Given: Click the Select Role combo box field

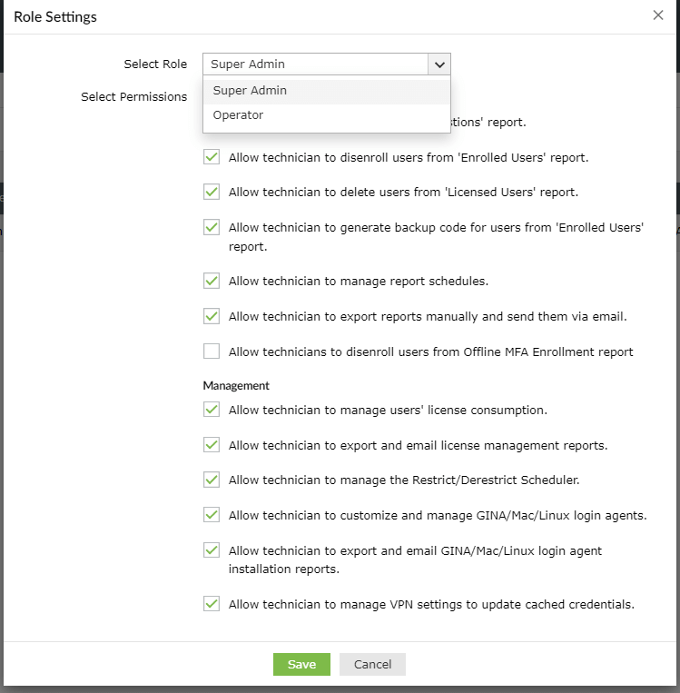Looking at the screenshot, I should (315, 64).
